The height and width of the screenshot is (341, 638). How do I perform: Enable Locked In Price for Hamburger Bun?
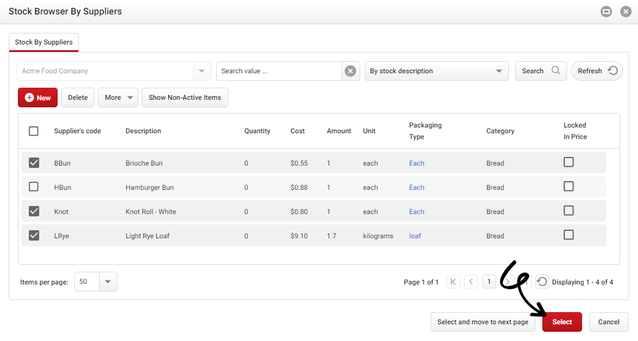tap(569, 186)
